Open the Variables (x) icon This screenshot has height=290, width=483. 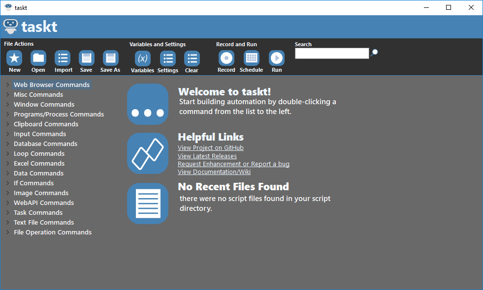(x=143, y=58)
